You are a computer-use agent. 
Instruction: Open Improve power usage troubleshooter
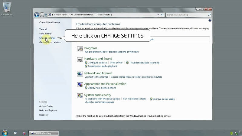[164, 99]
